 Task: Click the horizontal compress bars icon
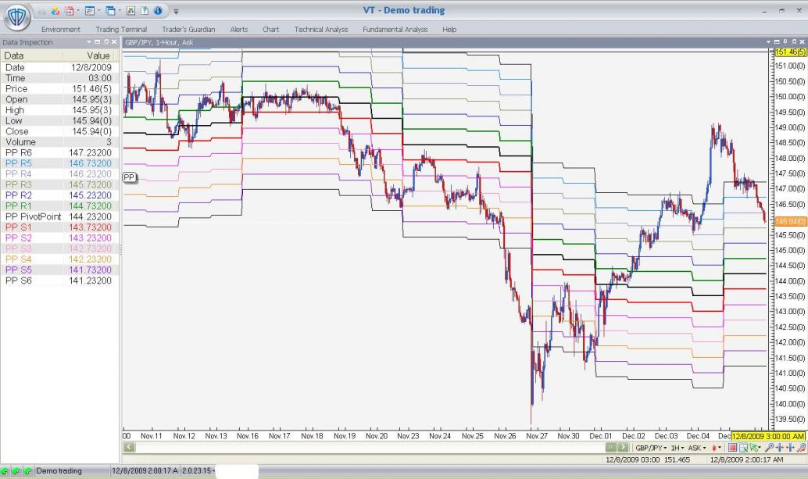tap(780, 448)
